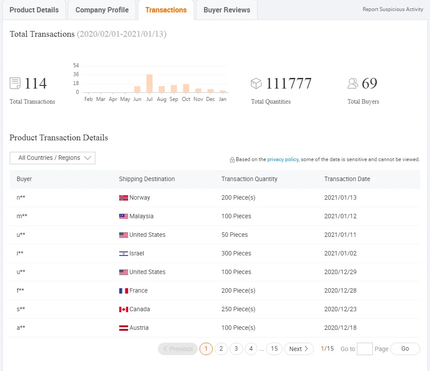Click the July bar in transactions chart
430x371 pixels.
tap(149, 83)
